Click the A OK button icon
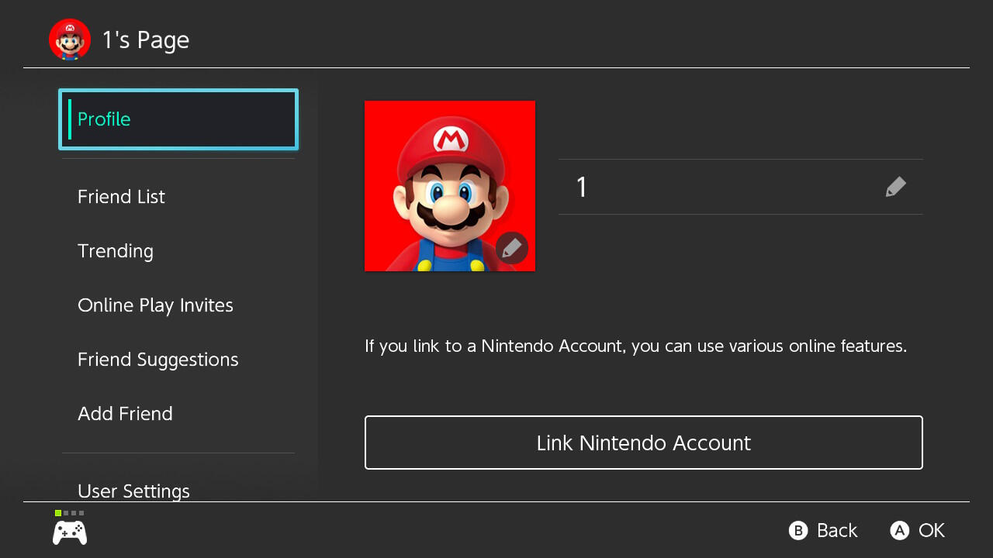The width and height of the screenshot is (993, 558). coord(900,531)
